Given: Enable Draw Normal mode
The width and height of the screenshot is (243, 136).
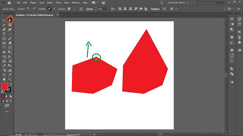Looking at the screenshot, I should coord(3,101).
